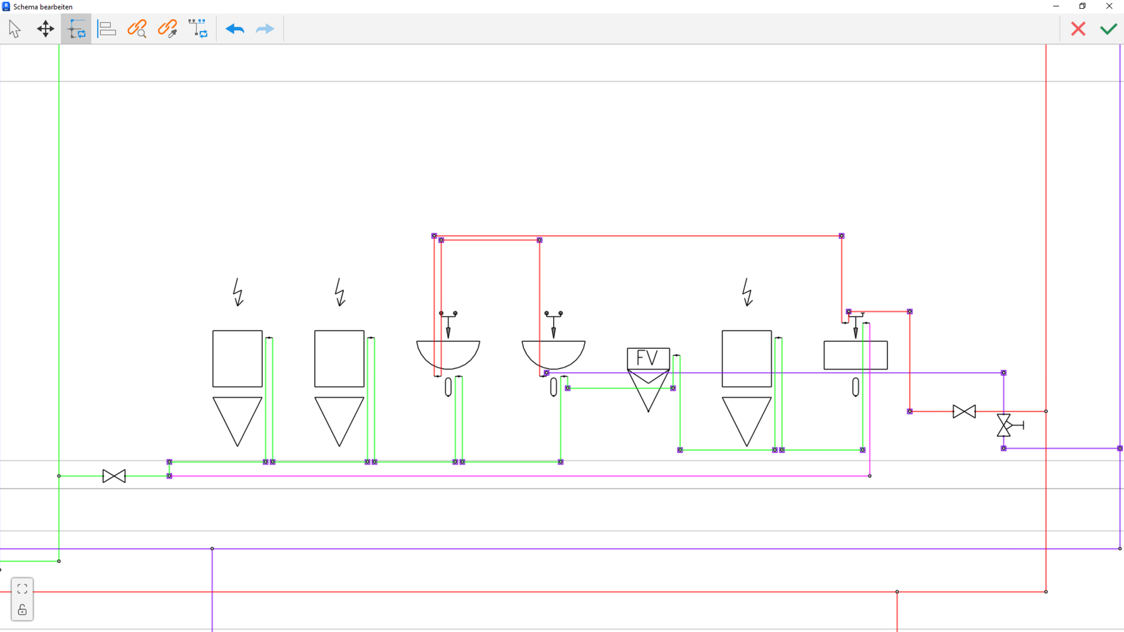Confirm changes with the green checkmark
The image size is (1124, 632).
point(1108,29)
